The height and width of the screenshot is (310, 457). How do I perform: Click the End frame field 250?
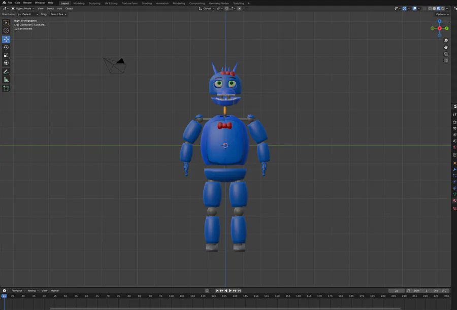point(440,291)
